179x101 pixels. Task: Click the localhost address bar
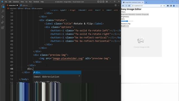[x=149, y=6]
